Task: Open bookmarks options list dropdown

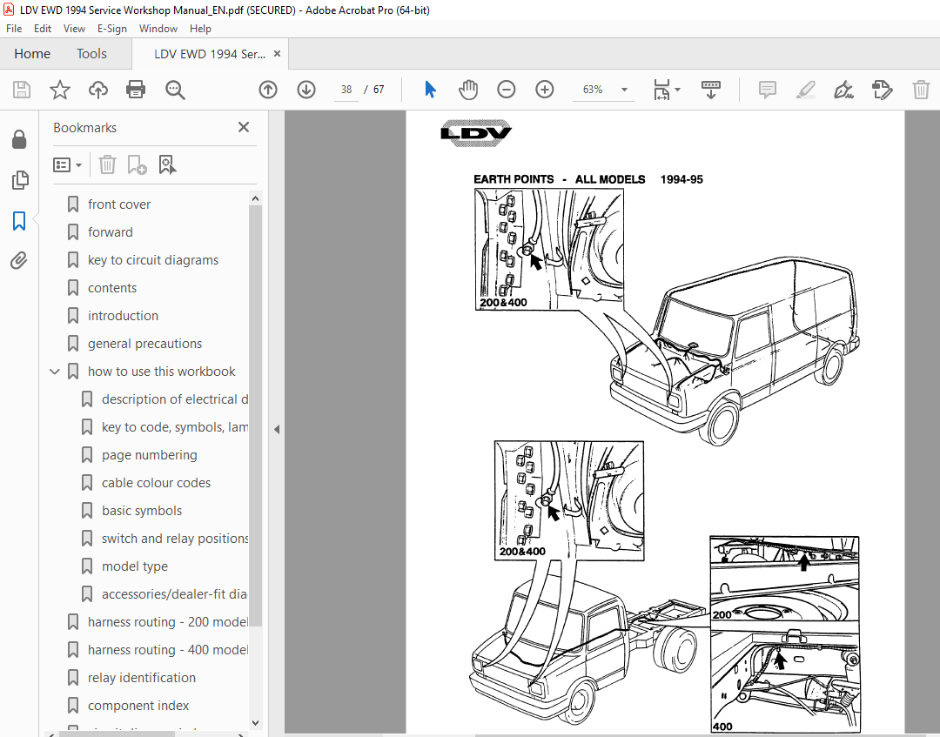Action: click(67, 164)
